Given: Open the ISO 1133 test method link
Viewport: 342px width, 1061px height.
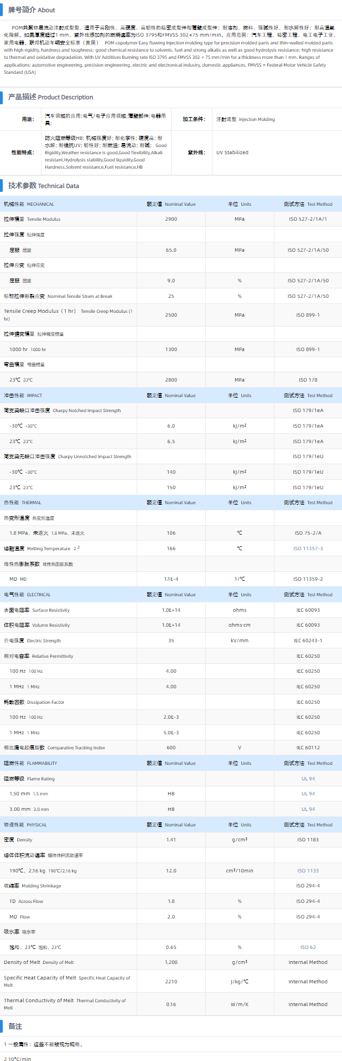Looking at the screenshot, I should coord(308,871).
